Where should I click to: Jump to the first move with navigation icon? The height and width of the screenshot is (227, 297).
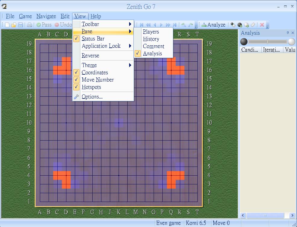pos(142,25)
